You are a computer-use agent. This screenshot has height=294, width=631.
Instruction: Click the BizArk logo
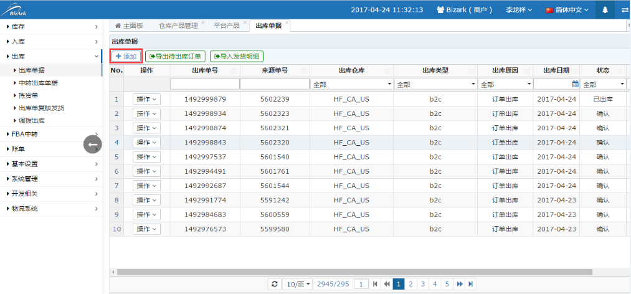tap(14, 9)
